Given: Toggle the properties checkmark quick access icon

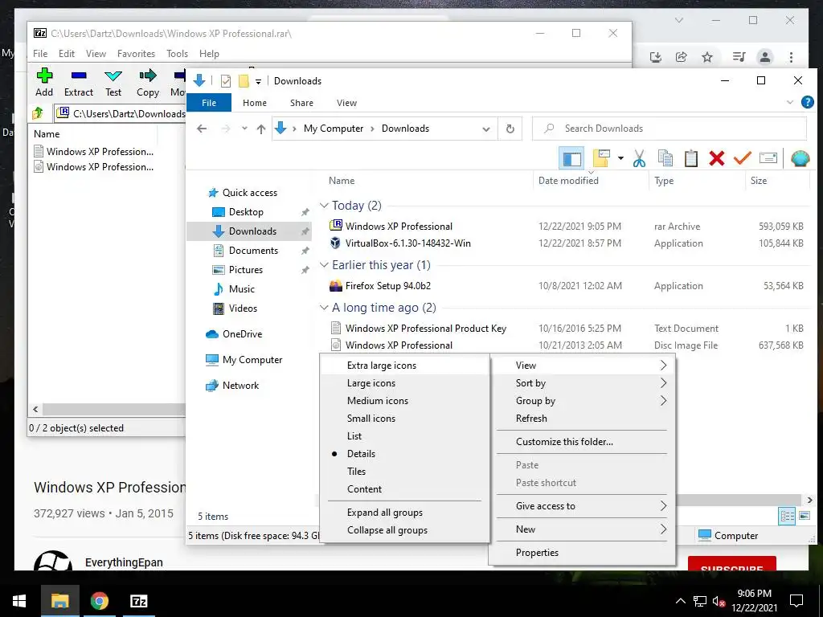Looking at the screenshot, I should click(226, 81).
